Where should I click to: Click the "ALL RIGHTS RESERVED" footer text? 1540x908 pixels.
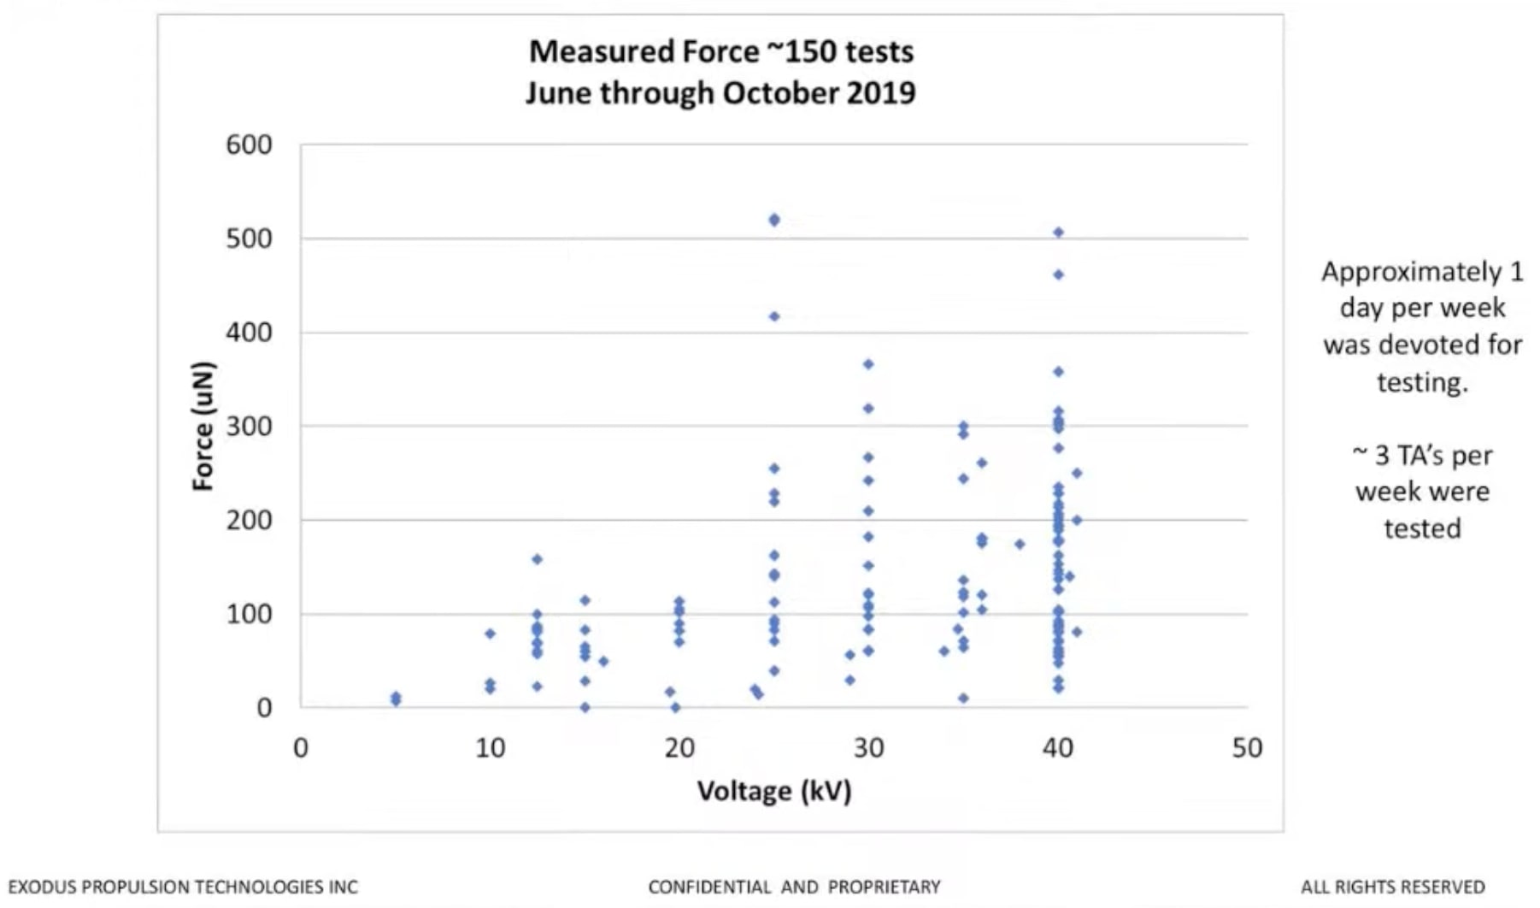tap(1392, 887)
